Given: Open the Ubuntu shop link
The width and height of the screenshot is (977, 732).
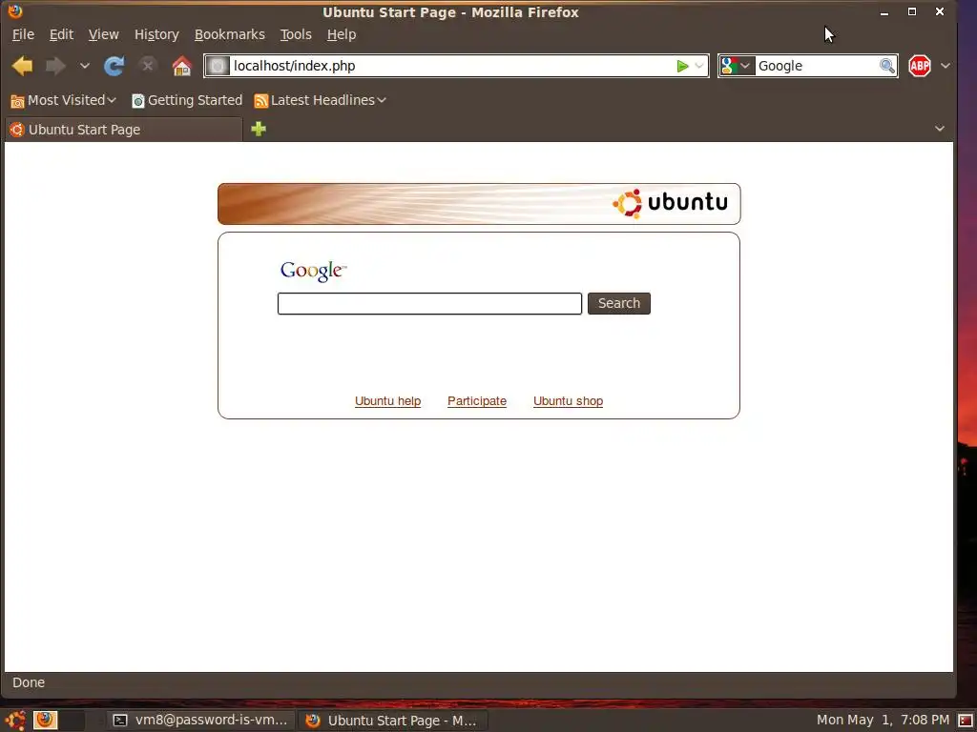Looking at the screenshot, I should coord(568,401).
